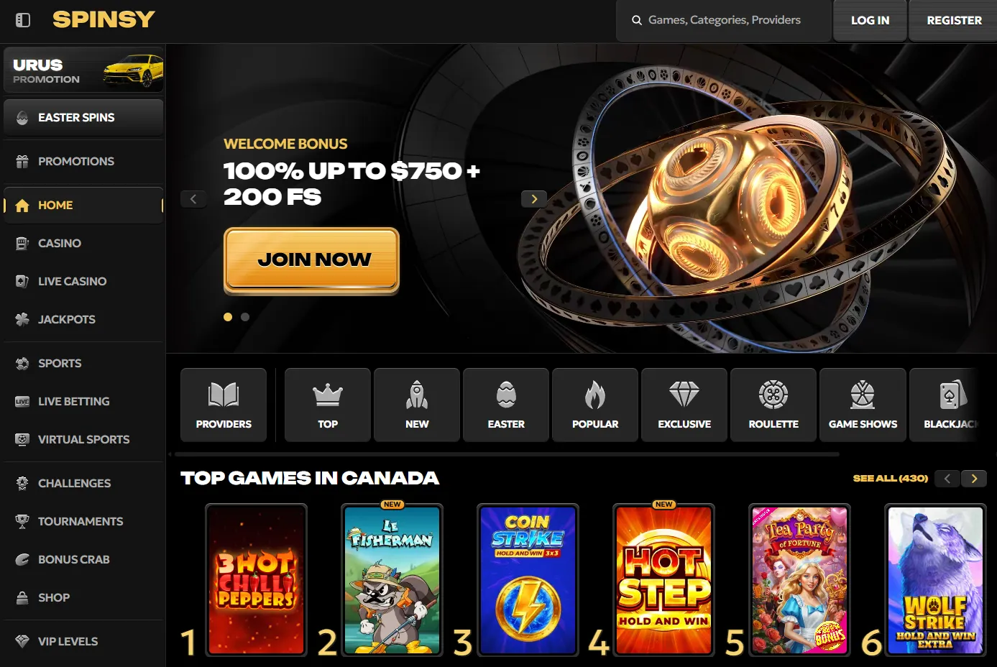Click the JOIN NOW button

coord(311,259)
